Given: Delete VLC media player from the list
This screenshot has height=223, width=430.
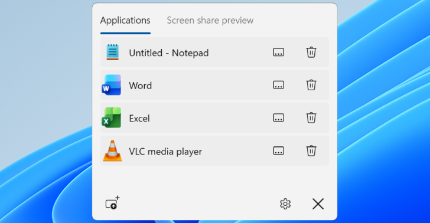Looking at the screenshot, I should pos(311,150).
